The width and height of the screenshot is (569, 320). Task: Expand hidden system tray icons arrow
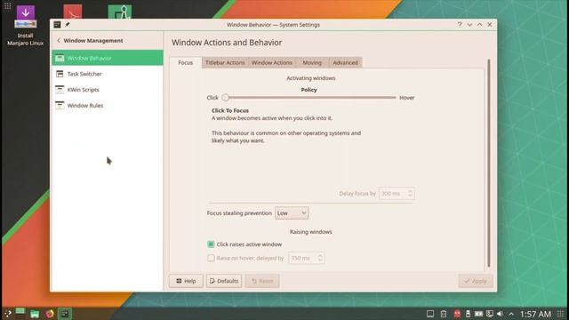511,314
